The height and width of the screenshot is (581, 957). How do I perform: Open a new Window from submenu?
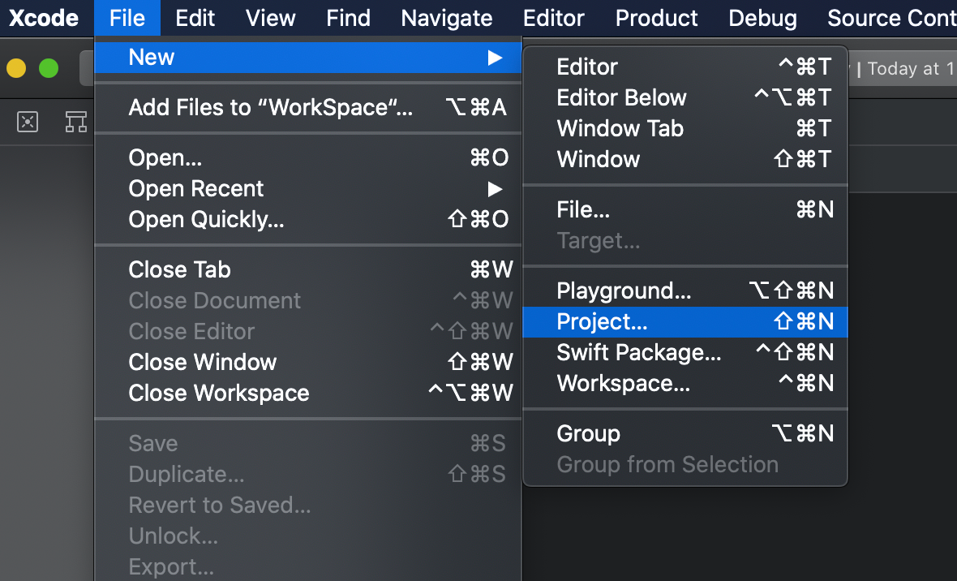pyautogui.click(x=685, y=160)
